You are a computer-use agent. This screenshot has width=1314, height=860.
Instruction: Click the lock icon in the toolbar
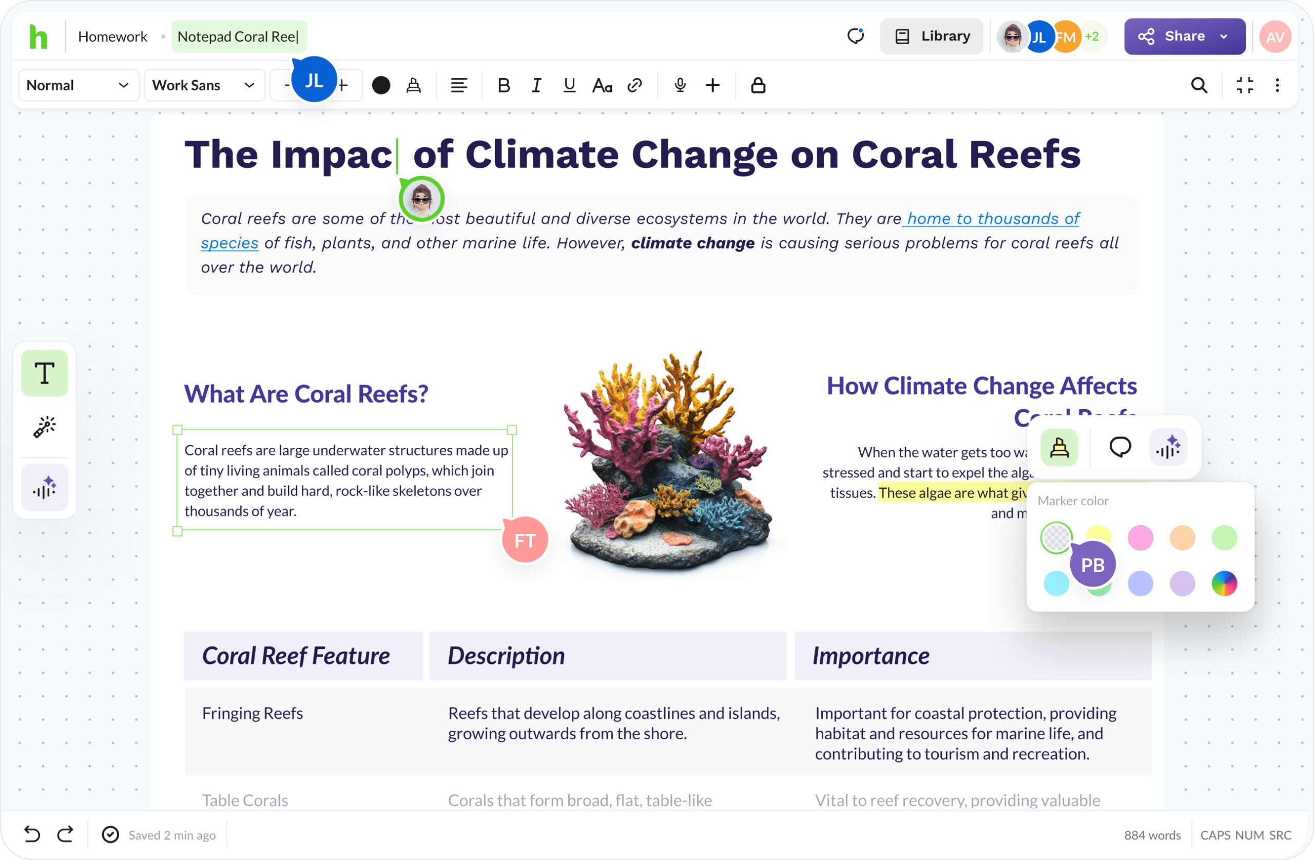(758, 85)
